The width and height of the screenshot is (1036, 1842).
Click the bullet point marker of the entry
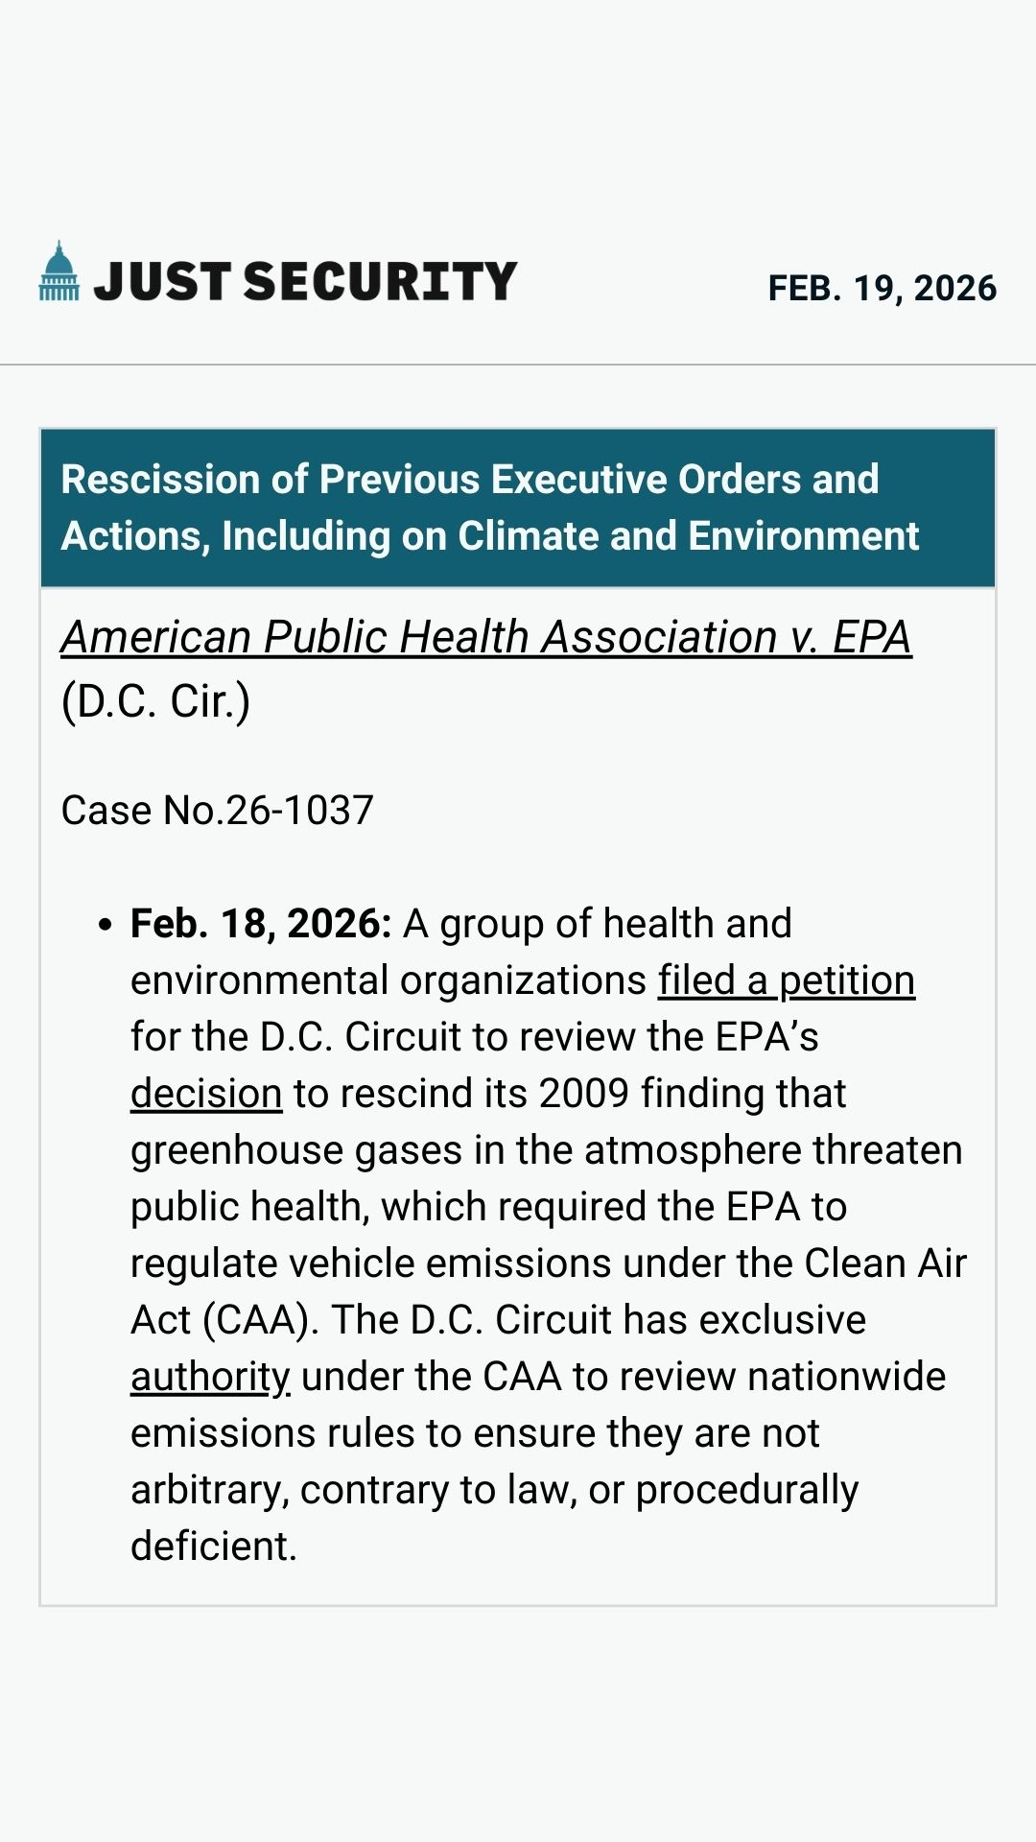(x=106, y=926)
